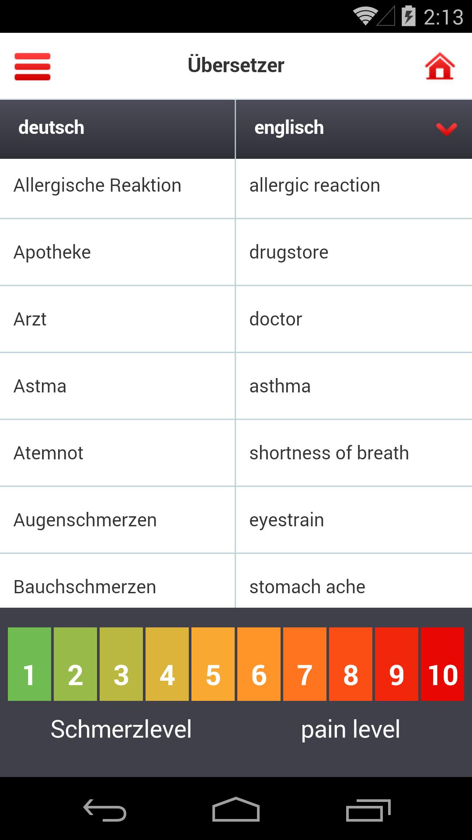Screen dimensions: 472x840
Task: Tap the Wi-Fi status icon
Action: coord(365,17)
